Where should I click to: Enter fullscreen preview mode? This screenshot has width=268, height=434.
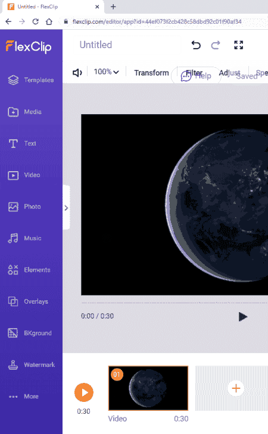coord(239,45)
